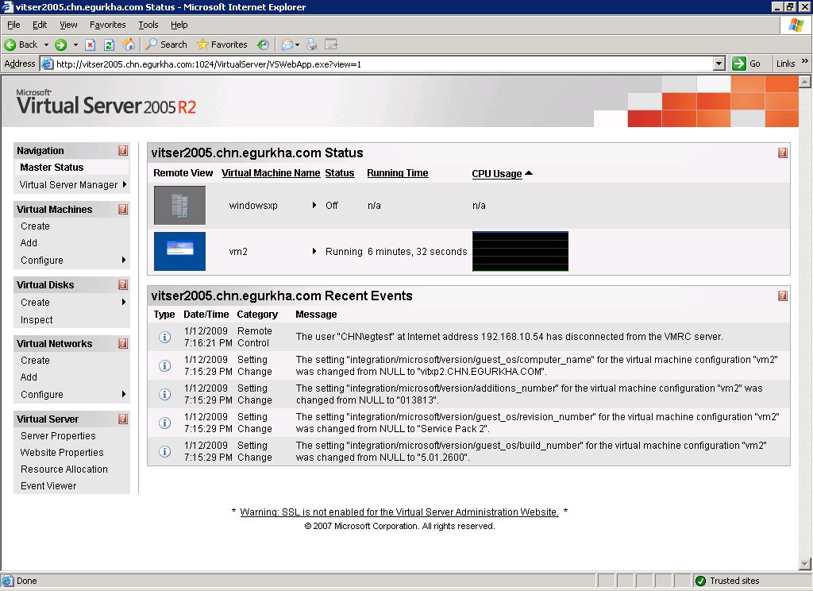Open Website Properties link
This screenshot has width=813, height=591.
(x=62, y=453)
